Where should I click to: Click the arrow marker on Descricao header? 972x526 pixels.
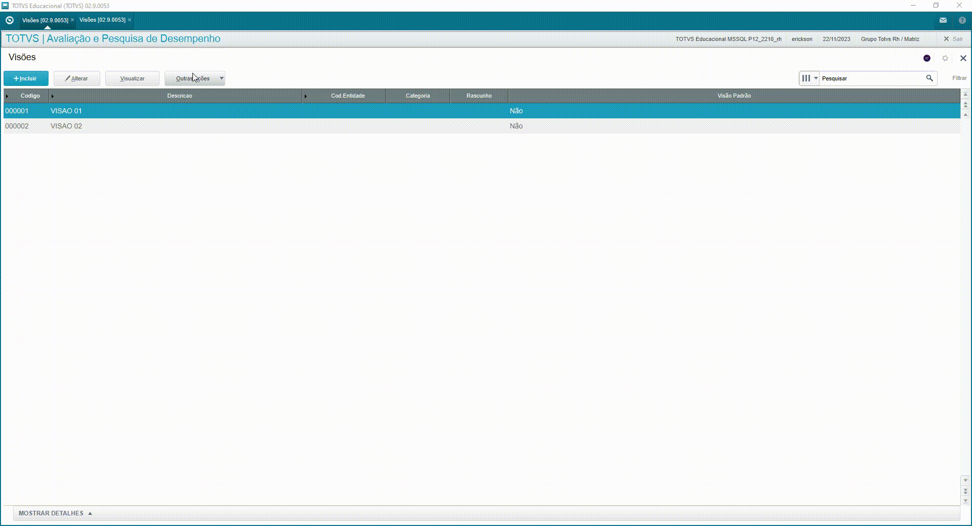click(x=52, y=96)
